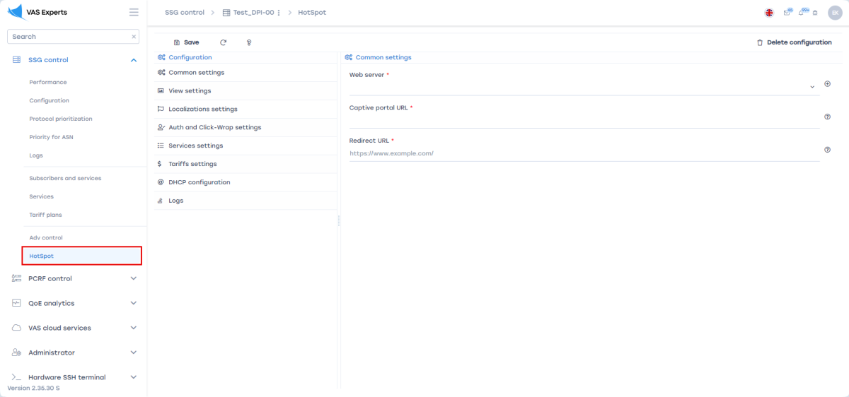Screen dimensions: 849x397
Task: Collapse the SSG control section
Action: click(134, 60)
